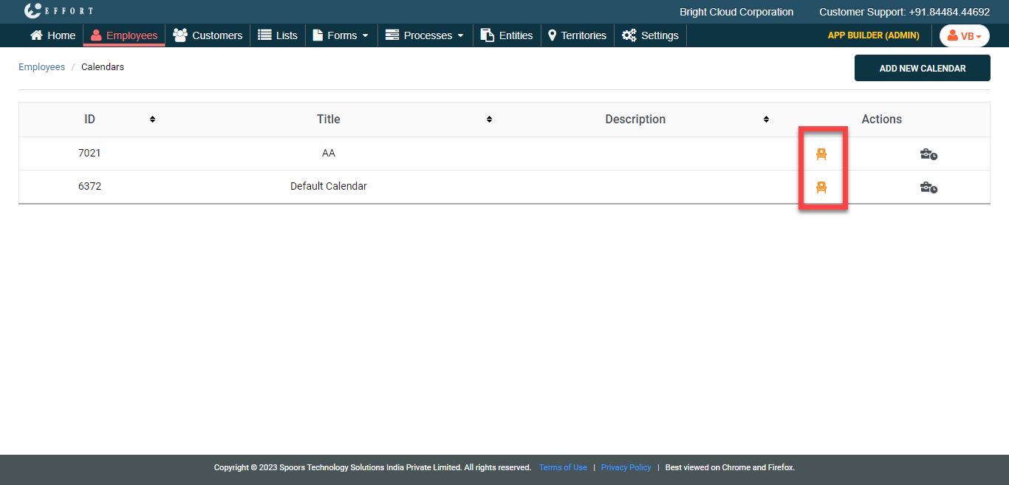Screen dimensions: 1009x485
Task: Open briefcase-clock icon for Default Calendar
Action: (928, 188)
